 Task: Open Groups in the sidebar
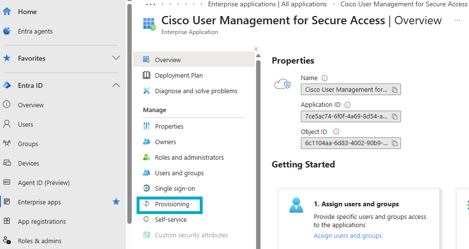coord(28,144)
